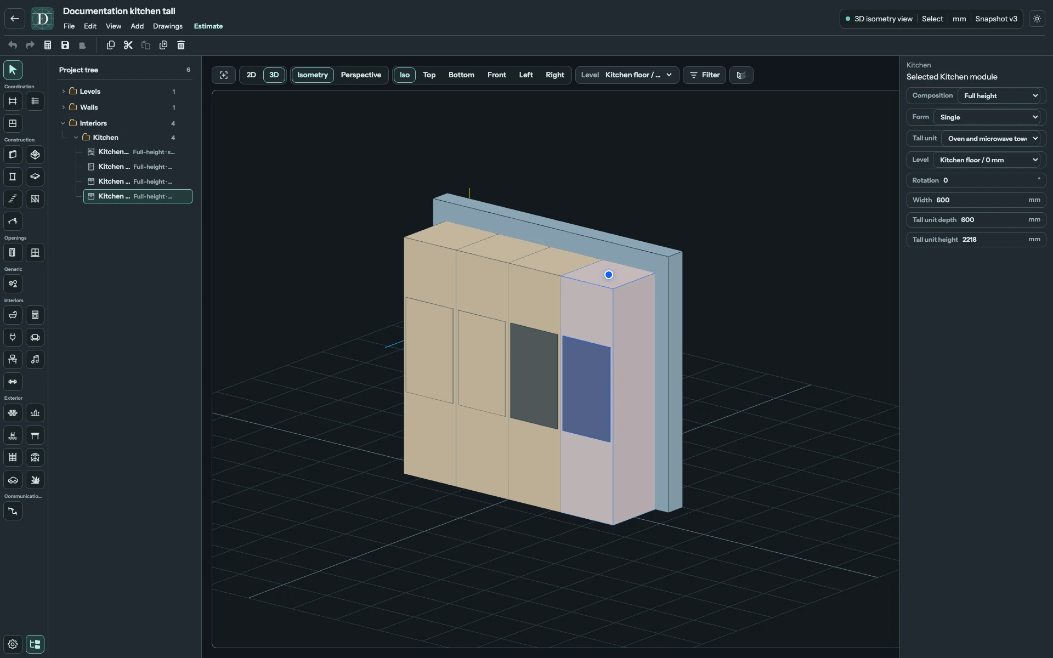Open the Level dropdown in viewport toolbar
The width and height of the screenshot is (1053, 658).
pos(627,75)
